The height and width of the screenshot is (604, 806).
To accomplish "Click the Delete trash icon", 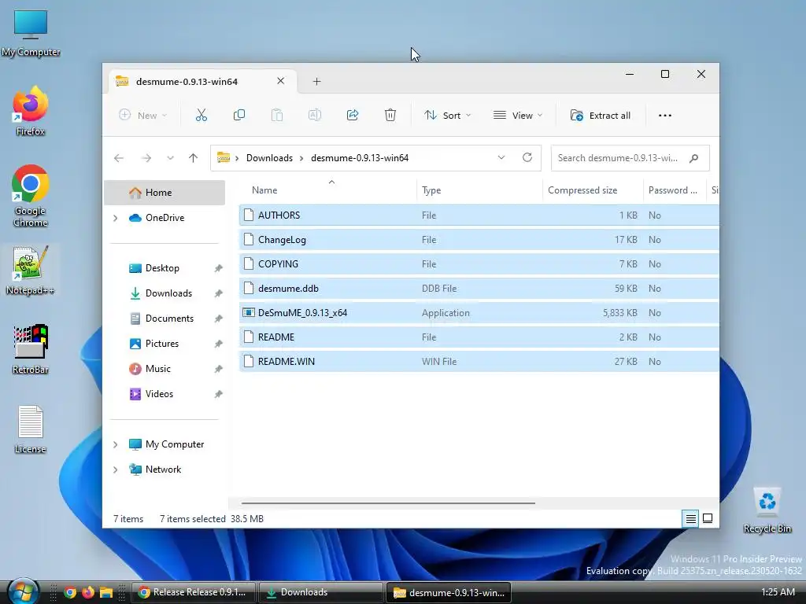I will (390, 115).
